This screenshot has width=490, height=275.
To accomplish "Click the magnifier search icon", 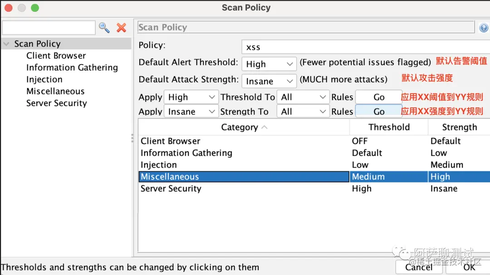I will click(x=104, y=28).
